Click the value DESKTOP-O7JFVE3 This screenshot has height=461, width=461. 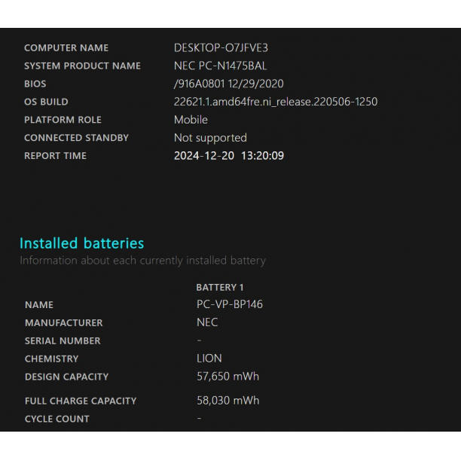tap(221, 48)
